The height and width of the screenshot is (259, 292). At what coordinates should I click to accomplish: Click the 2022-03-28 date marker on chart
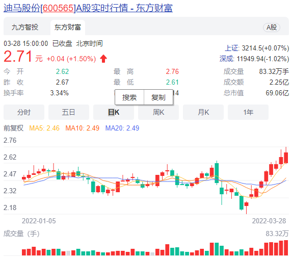(269, 221)
